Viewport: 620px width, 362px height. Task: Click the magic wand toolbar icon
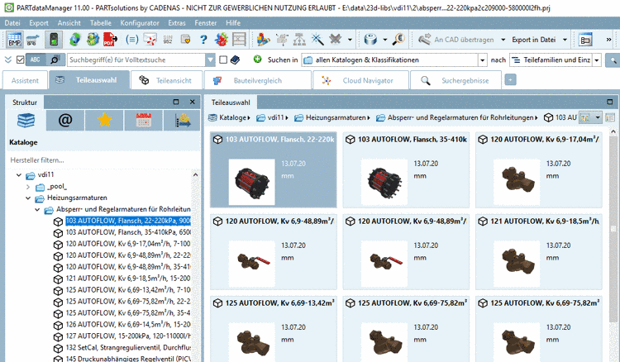(x=317, y=40)
